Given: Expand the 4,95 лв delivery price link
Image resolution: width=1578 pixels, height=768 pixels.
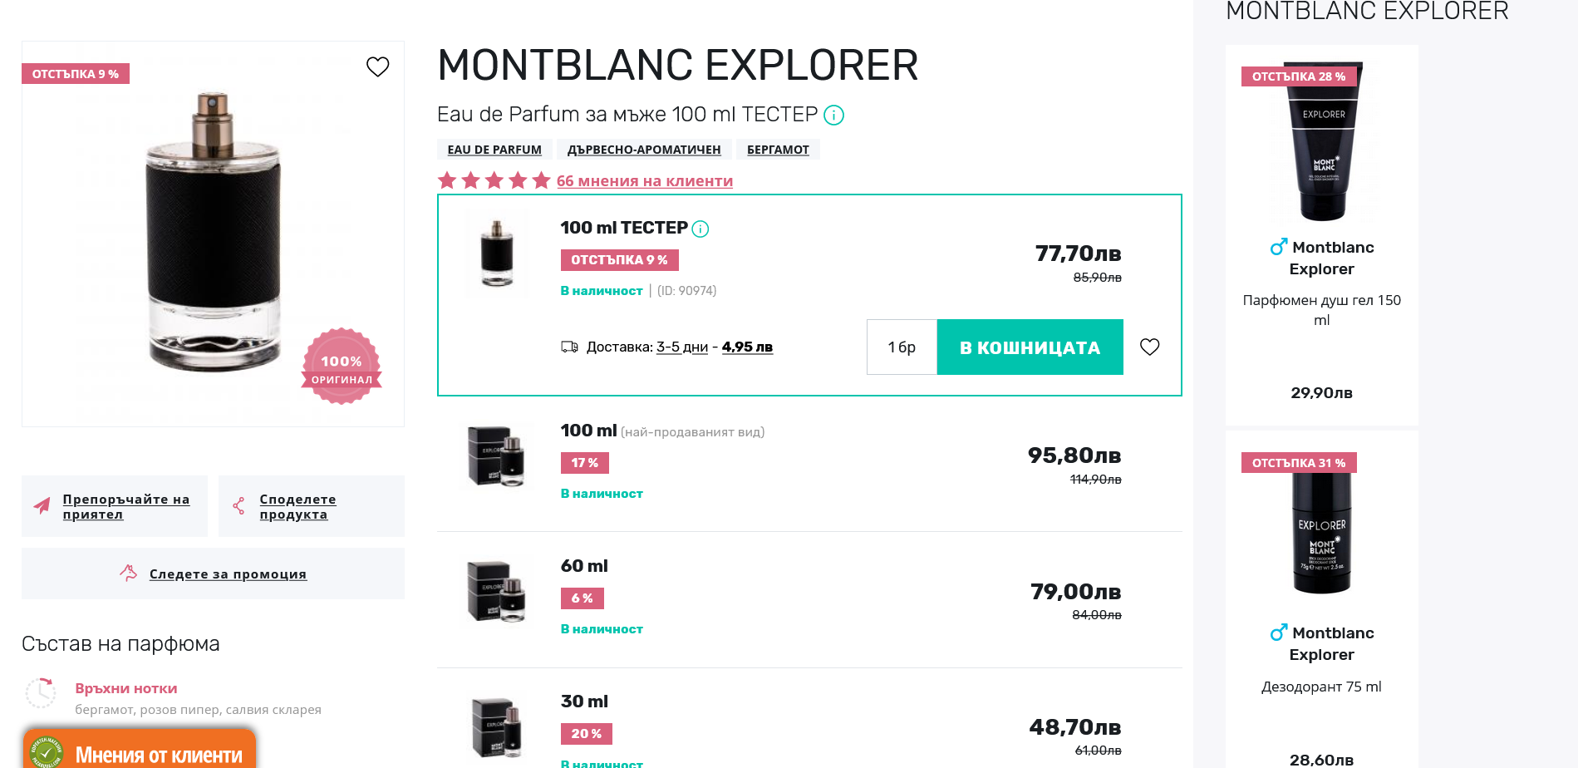Looking at the screenshot, I should [x=747, y=347].
